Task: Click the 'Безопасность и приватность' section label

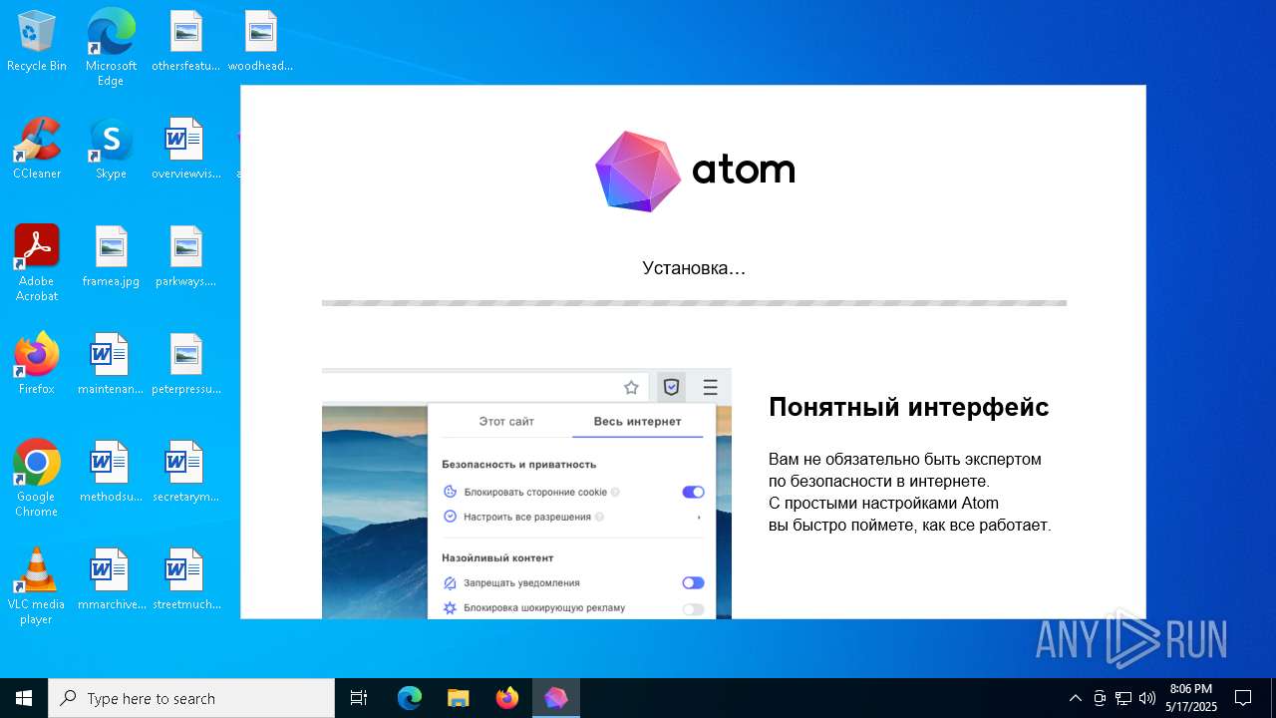Action: point(518,464)
